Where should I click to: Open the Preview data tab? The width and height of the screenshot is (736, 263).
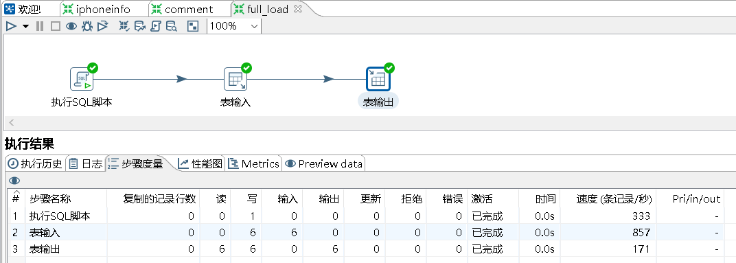[323, 163]
